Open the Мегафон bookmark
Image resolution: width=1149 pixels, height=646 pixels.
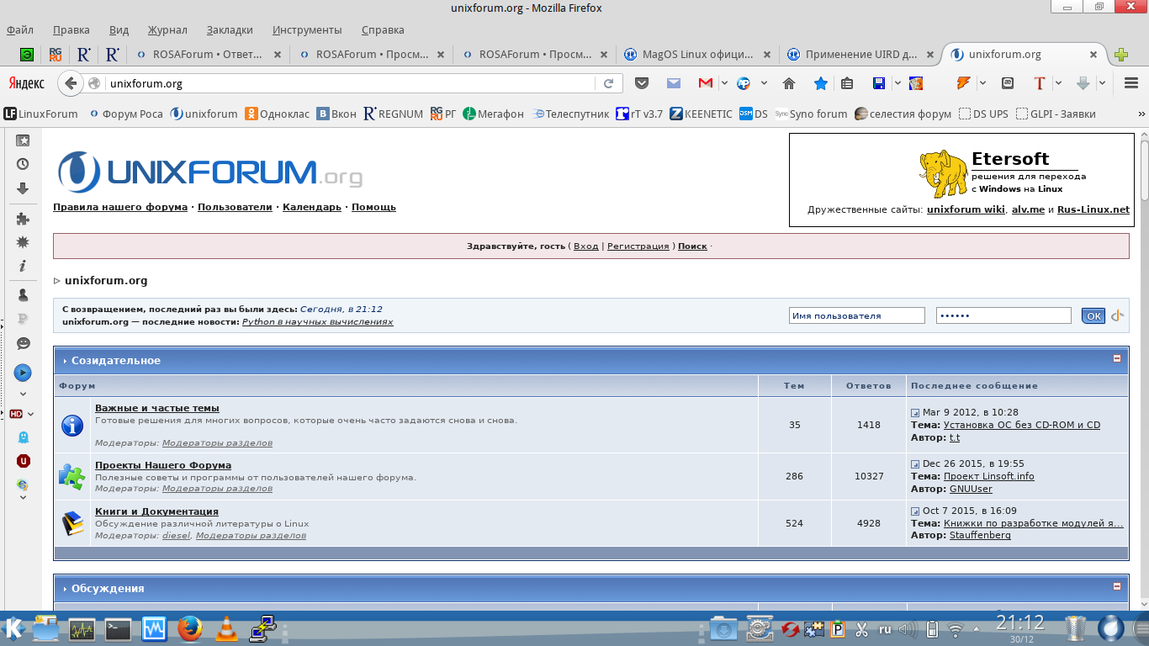pyautogui.click(x=493, y=114)
